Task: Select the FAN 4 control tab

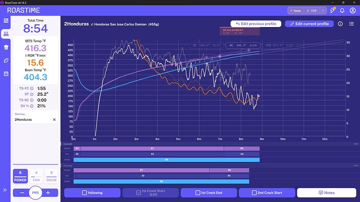Action: click(37, 176)
